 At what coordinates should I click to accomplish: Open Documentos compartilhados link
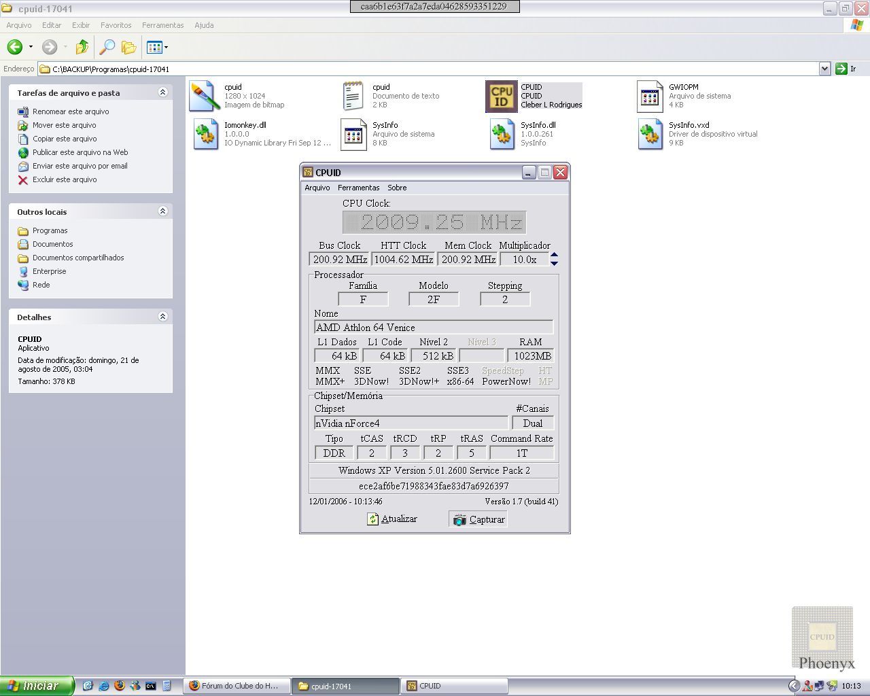[x=78, y=258]
